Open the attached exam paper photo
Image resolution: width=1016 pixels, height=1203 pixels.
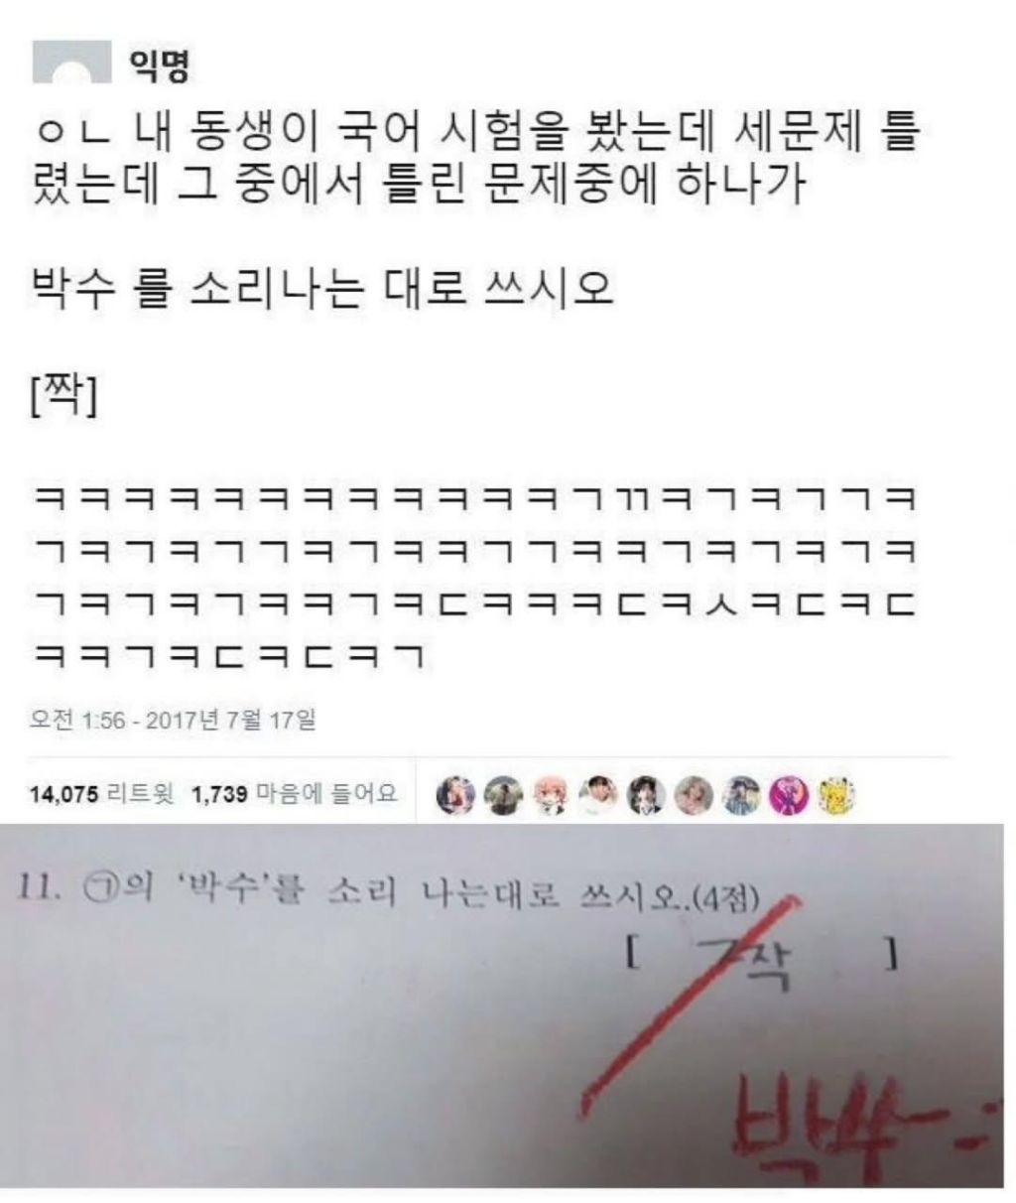pyautogui.click(x=508, y=1006)
